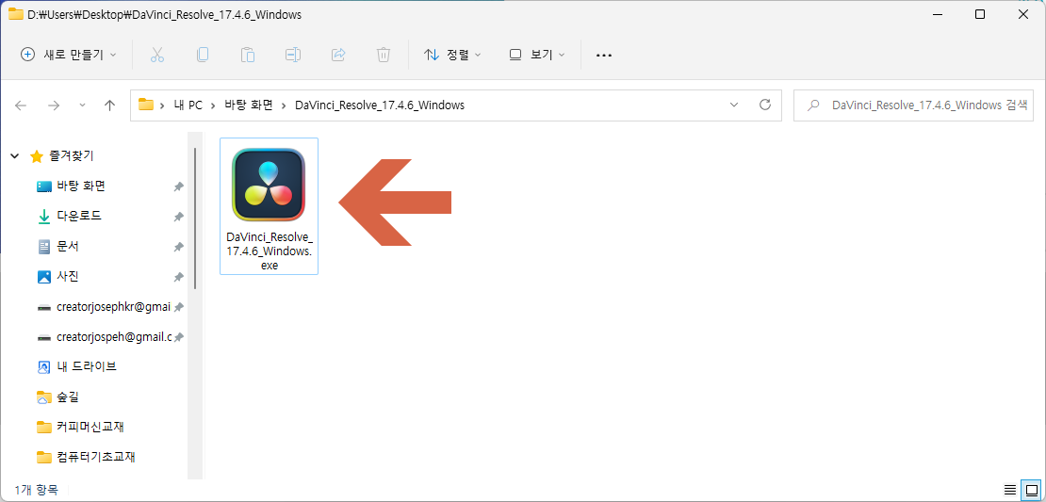
Task: Open 내 드라이브 in the sidebar
Action: 87,366
